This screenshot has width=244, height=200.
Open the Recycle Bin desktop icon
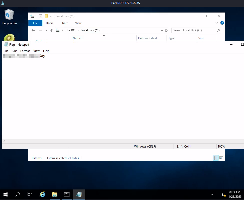point(9,17)
